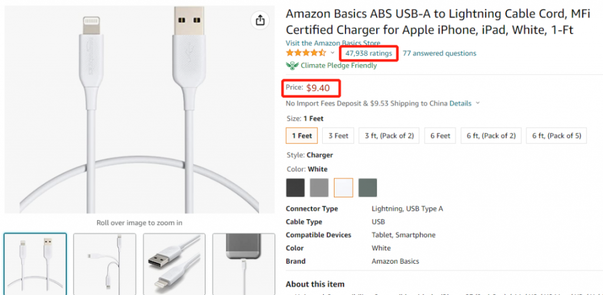603x295 pixels.
Task: Click the star rating icons
Action: coord(306,53)
